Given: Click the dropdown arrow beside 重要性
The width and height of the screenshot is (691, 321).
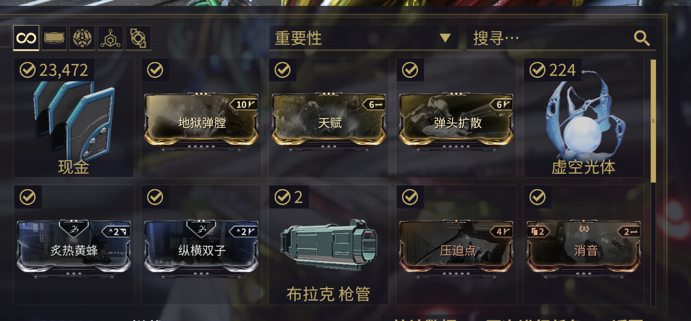Looking at the screenshot, I should (445, 38).
